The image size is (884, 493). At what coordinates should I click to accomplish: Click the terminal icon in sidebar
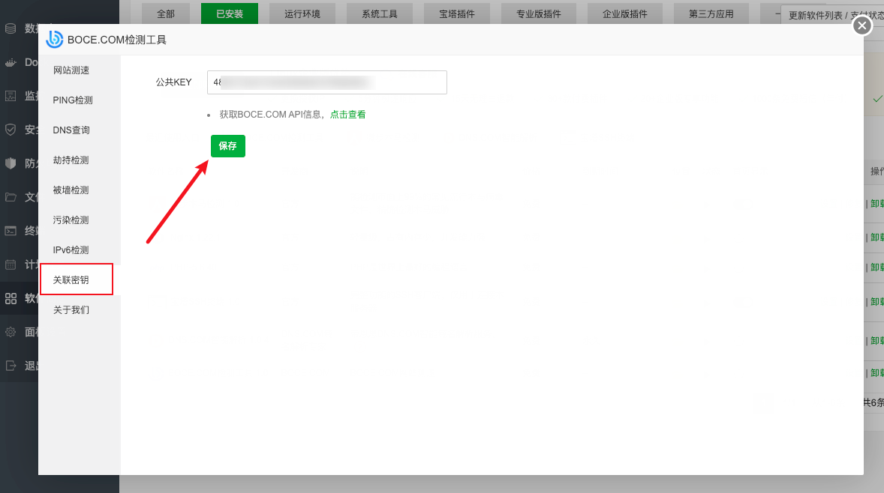tap(11, 231)
